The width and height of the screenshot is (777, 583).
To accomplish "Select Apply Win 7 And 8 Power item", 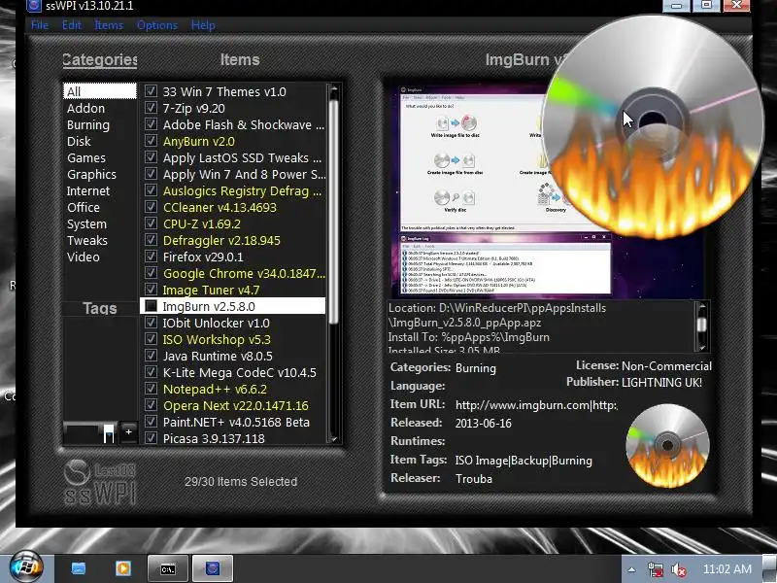I will pyautogui.click(x=244, y=175).
